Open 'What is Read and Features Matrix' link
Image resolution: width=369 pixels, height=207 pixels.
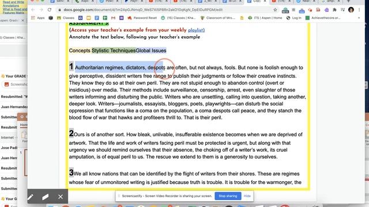pos(14,11)
